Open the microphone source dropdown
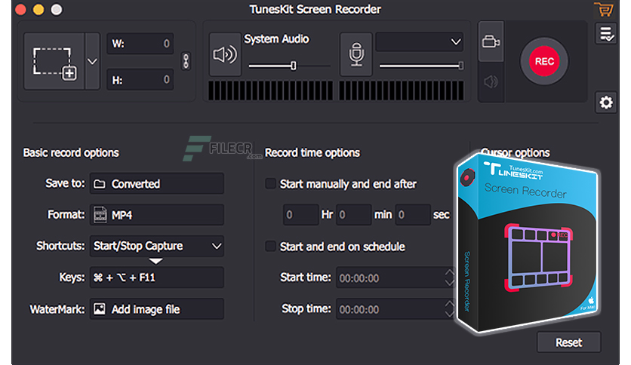 pos(420,41)
